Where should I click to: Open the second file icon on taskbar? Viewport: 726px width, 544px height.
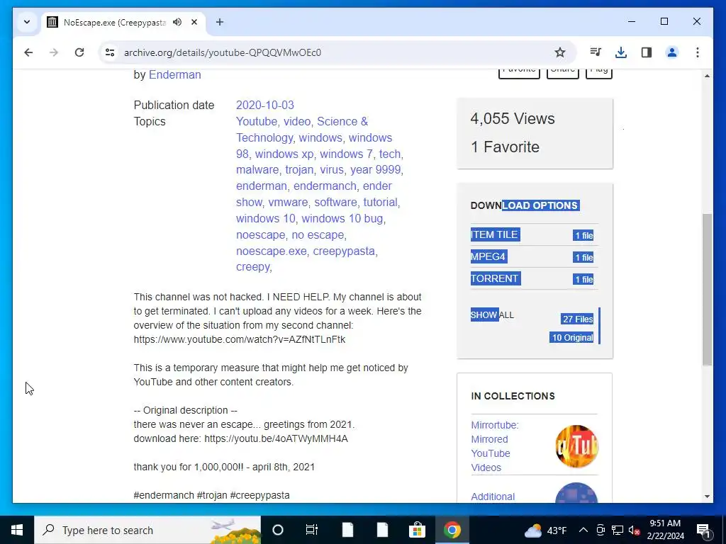point(382,530)
